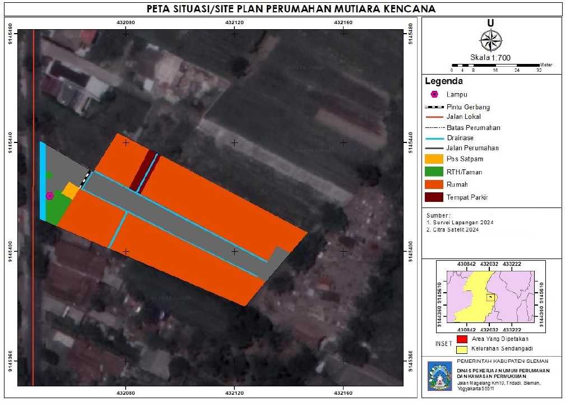
Task: Click the red Jalan Lokal line symbol
Action: [x=434, y=117]
